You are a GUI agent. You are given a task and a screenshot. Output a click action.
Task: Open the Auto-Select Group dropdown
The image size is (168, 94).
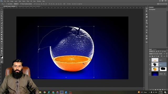point(16,4)
